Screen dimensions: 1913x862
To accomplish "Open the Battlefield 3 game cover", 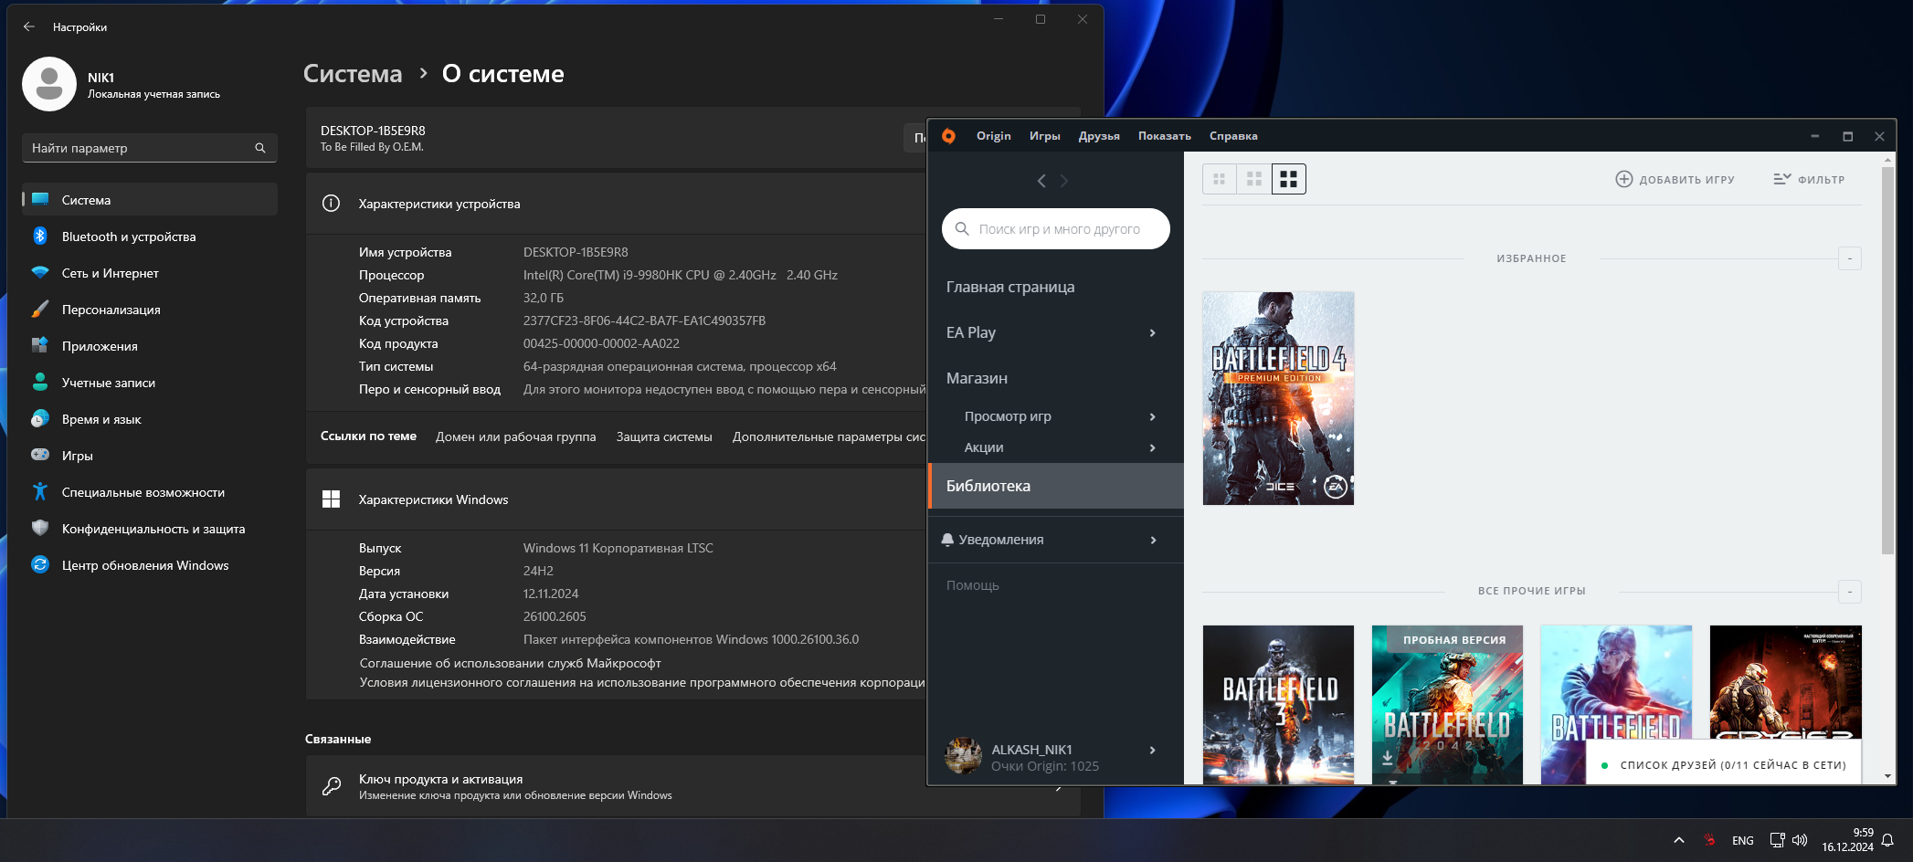I will pyautogui.click(x=1278, y=705).
